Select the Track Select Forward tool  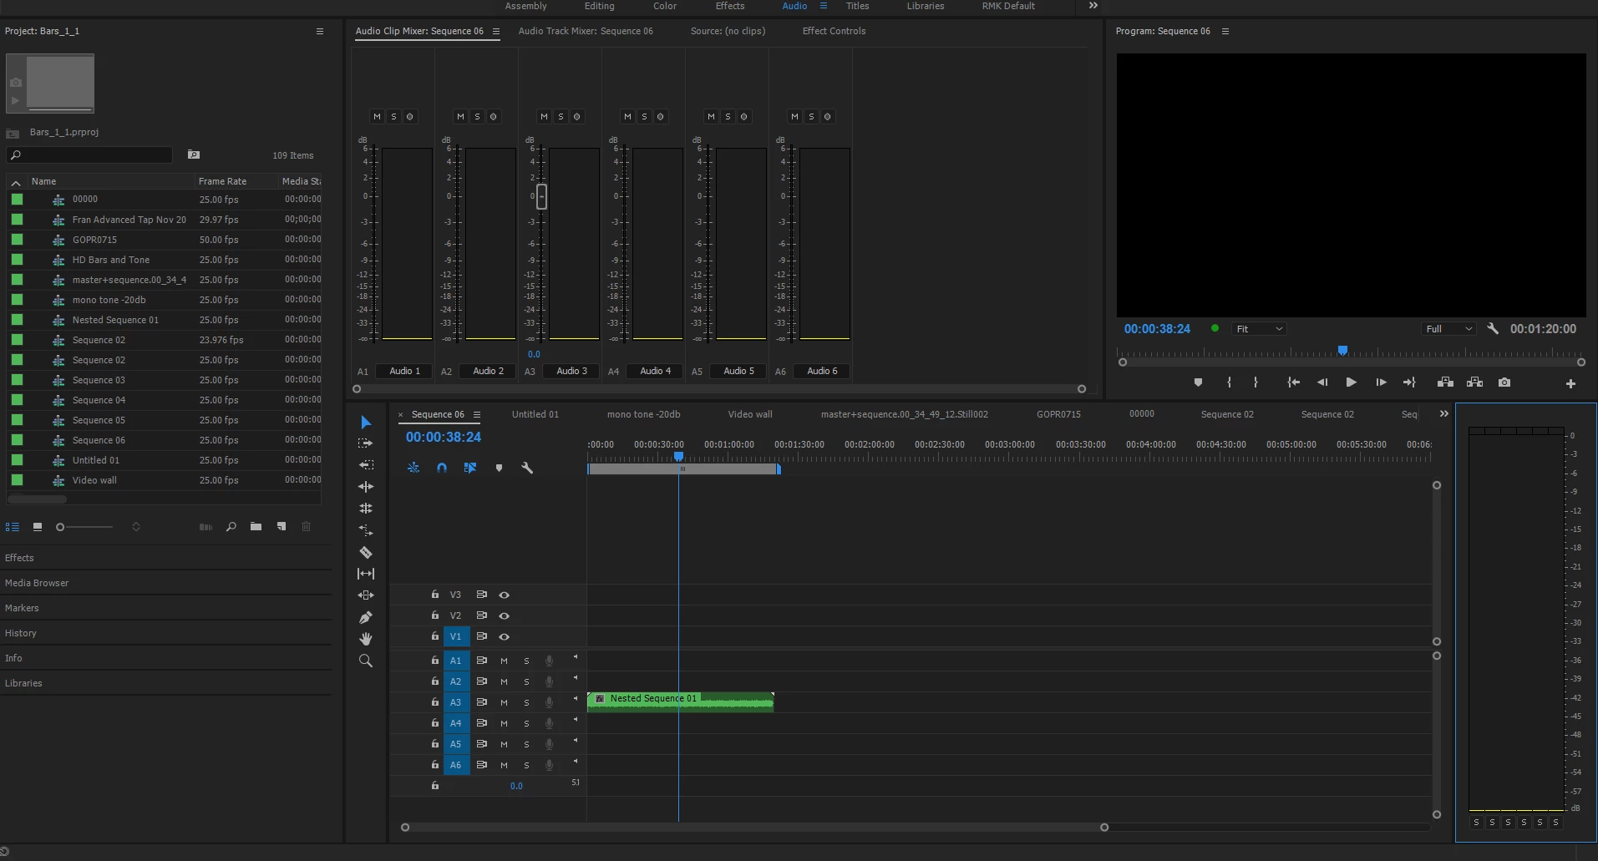(x=366, y=443)
